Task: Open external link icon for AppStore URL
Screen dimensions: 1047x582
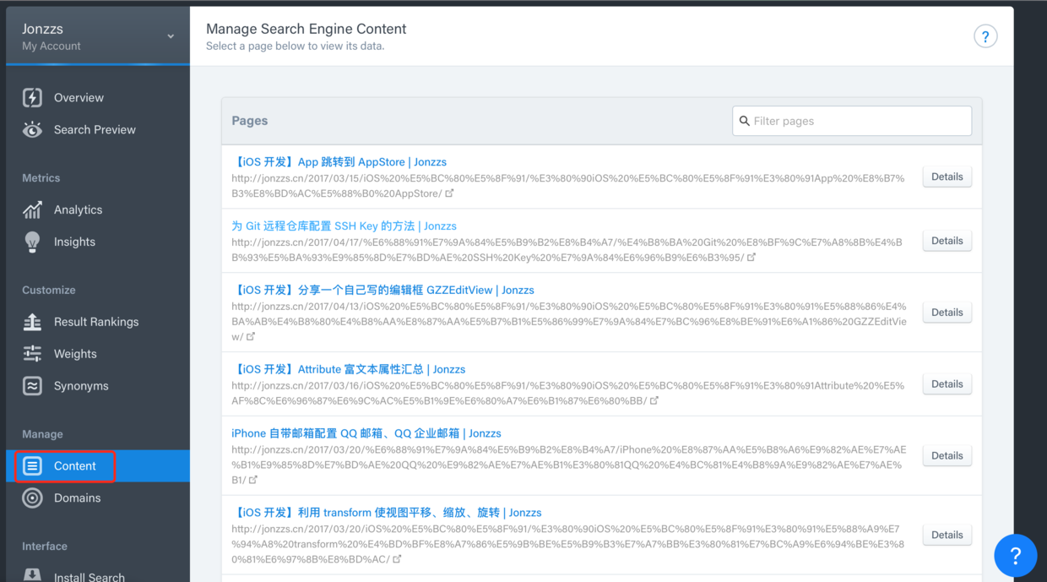Action: click(x=449, y=193)
